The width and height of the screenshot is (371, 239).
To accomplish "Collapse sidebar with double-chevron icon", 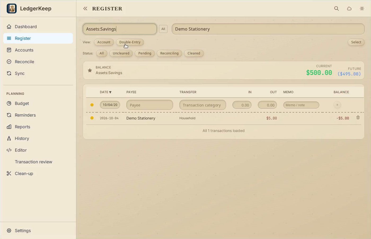I will (85, 8).
